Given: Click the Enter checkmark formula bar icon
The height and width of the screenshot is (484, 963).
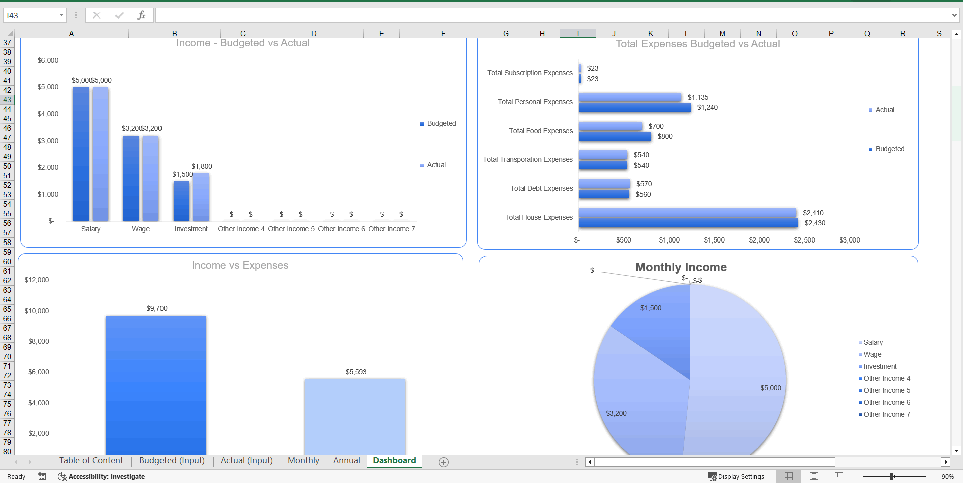Looking at the screenshot, I should click(x=119, y=15).
